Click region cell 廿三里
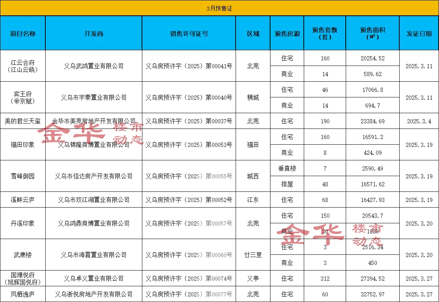Image resolution: width=439 pixels, height=302 pixels. (x=253, y=255)
